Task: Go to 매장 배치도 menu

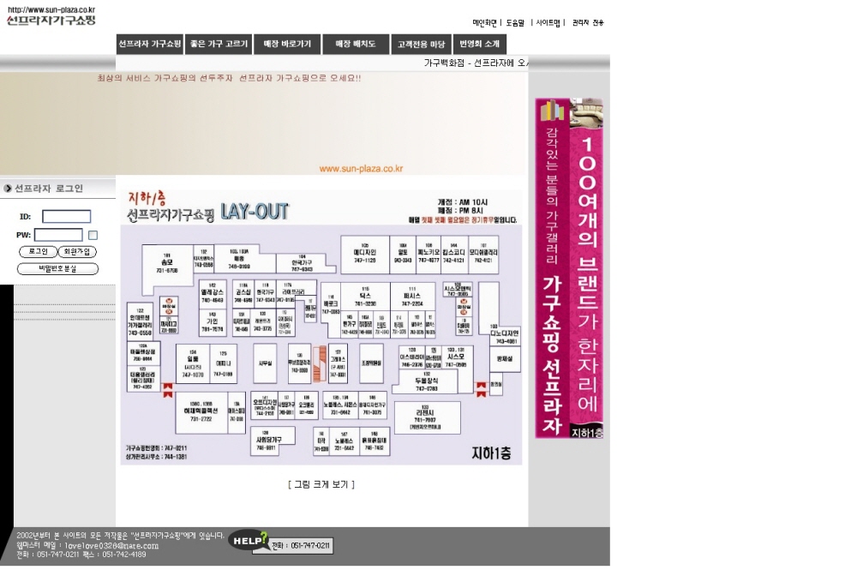Action: click(356, 44)
